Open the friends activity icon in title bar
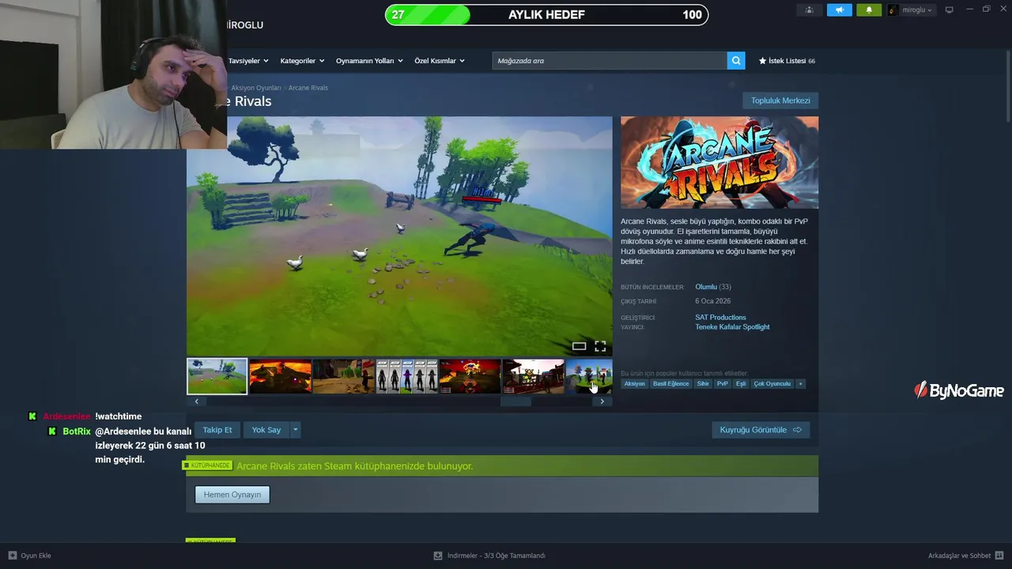The height and width of the screenshot is (569, 1012). (809, 10)
